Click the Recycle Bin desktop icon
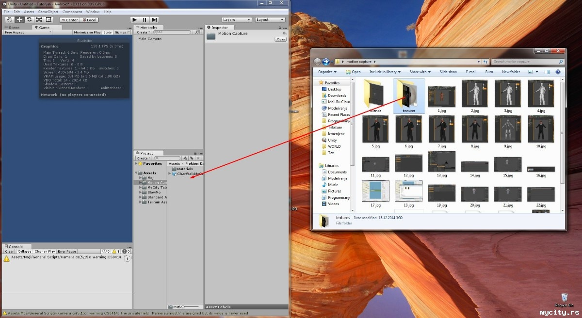Image resolution: width=582 pixels, height=318 pixels. [x=564, y=297]
